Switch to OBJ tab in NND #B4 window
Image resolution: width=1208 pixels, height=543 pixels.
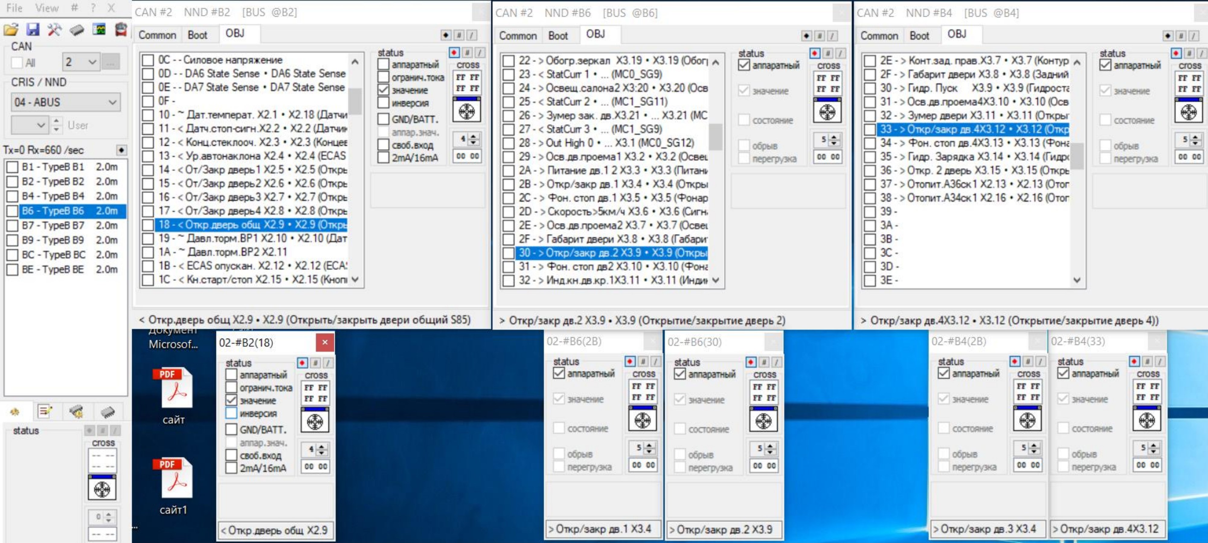pyautogui.click(x=957, y=34)
